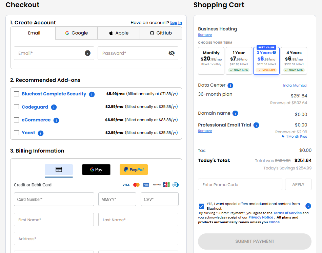Click the Domain name info icon
The width and height of the screenshot is (322, 253).
[235, 113]
